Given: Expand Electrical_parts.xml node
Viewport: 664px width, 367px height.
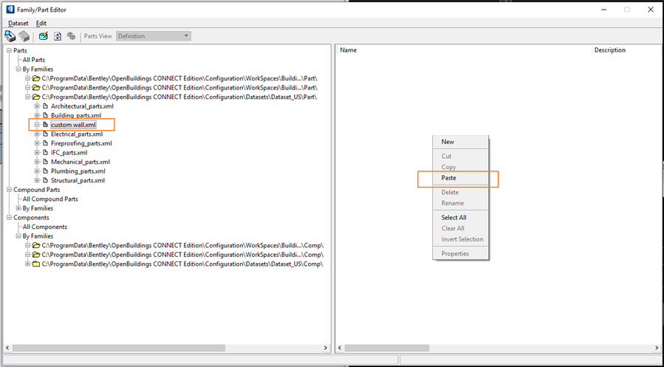Looking at the screenshot, I should [37, 134].
